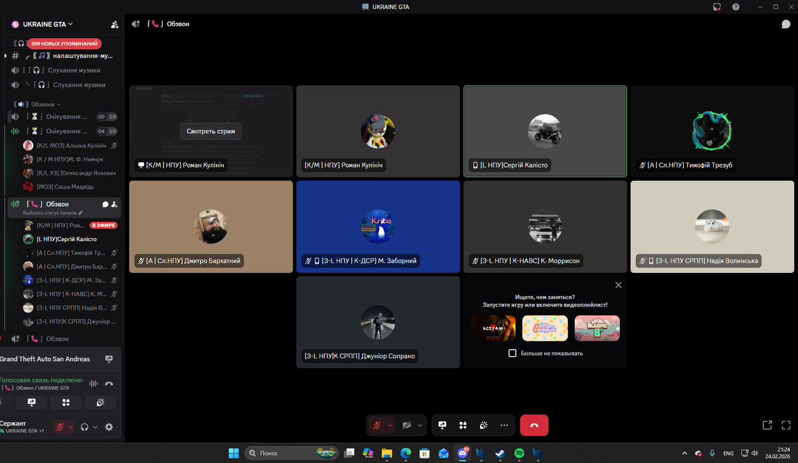Launch Letter League activity thumbnail
The image size is (798, 463).
[x=545, y=328]
